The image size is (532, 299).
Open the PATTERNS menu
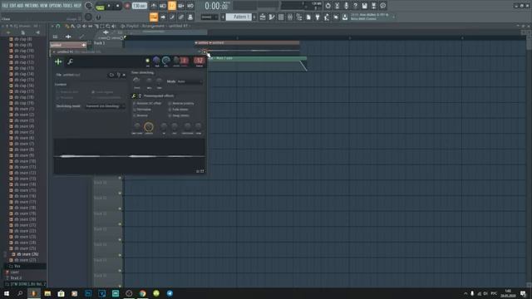click(x=32, y=6)
